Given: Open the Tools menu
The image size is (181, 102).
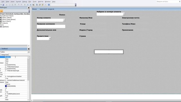Looking at the screenshot, I should click(35, 2).
